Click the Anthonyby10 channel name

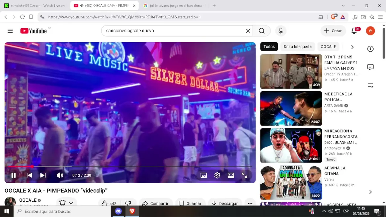[334, 148]
